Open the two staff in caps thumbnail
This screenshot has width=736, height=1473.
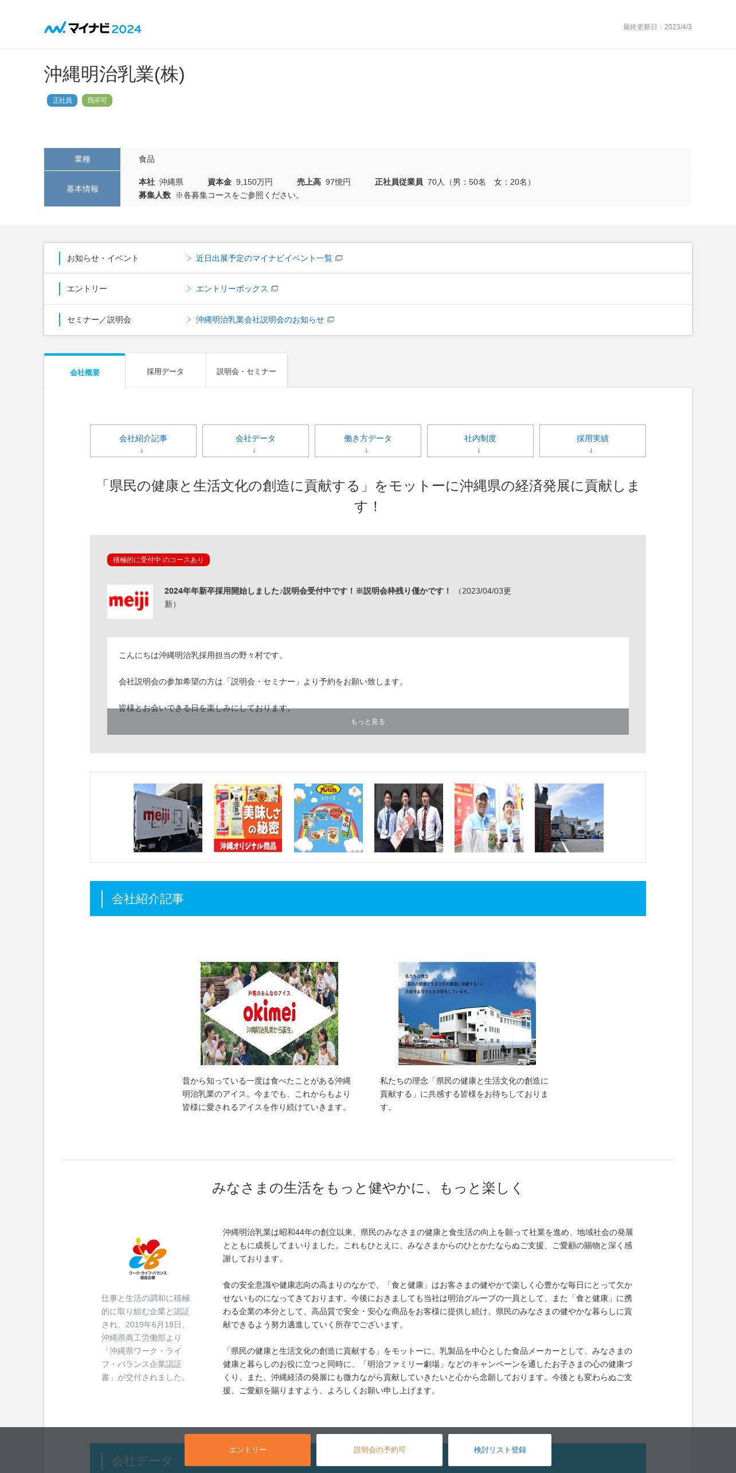489,817
